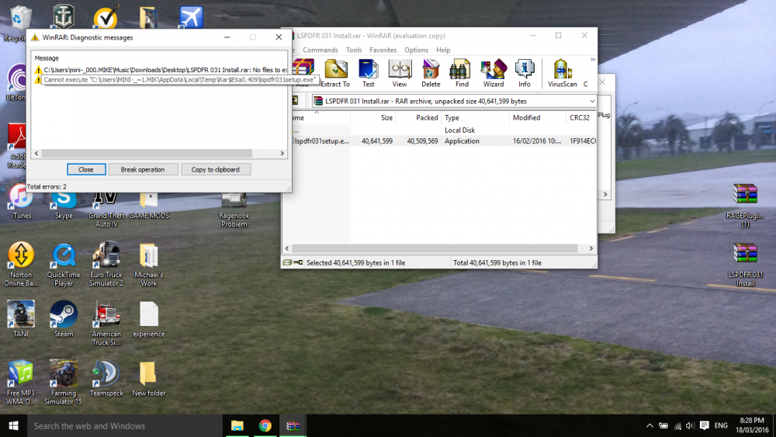Select the experience text file icon
This screenshot has height=437, width=776.
coord(148,319)
